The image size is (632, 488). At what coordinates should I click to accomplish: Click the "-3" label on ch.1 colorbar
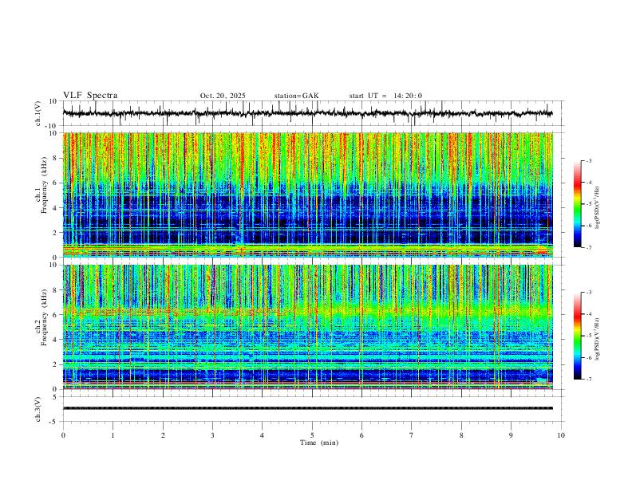589,160
